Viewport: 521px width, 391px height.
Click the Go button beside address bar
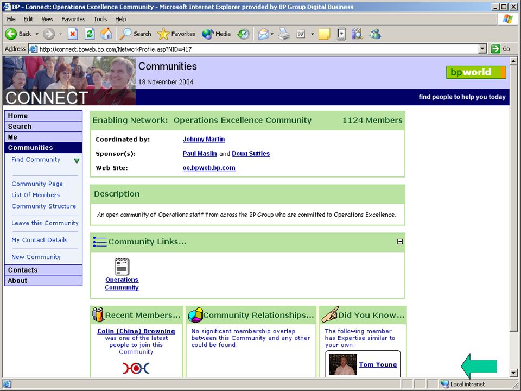click(500, 49)
